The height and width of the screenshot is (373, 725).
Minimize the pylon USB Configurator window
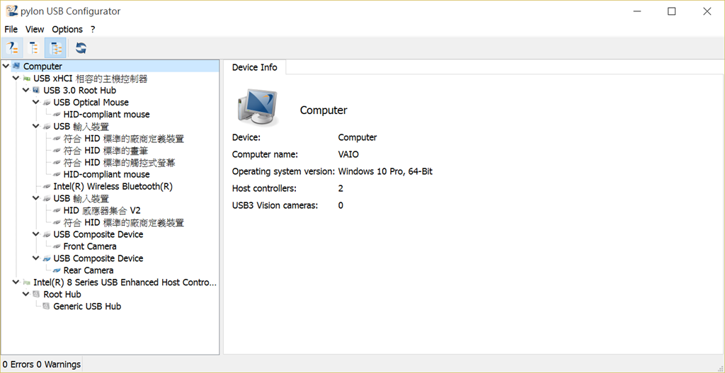click(636, 11)
